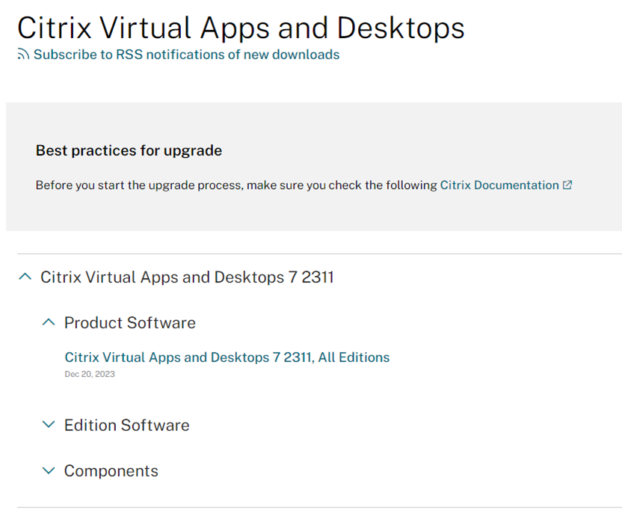Click the divider line above the 2311 section
622x513 pixels.
(x=319, y=254)
